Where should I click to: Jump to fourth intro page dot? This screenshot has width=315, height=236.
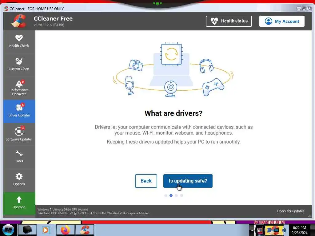pyautogui.click(x=181, y=195)
